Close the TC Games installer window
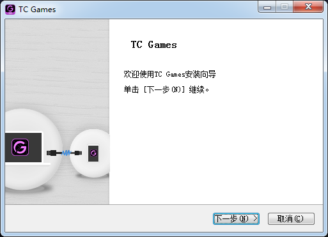Viewport: 328px width, 237px height. coord(308,7)
